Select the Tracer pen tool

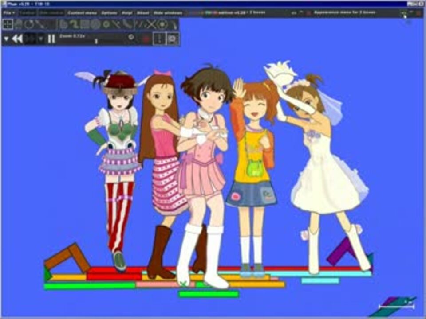click(173, 24)
